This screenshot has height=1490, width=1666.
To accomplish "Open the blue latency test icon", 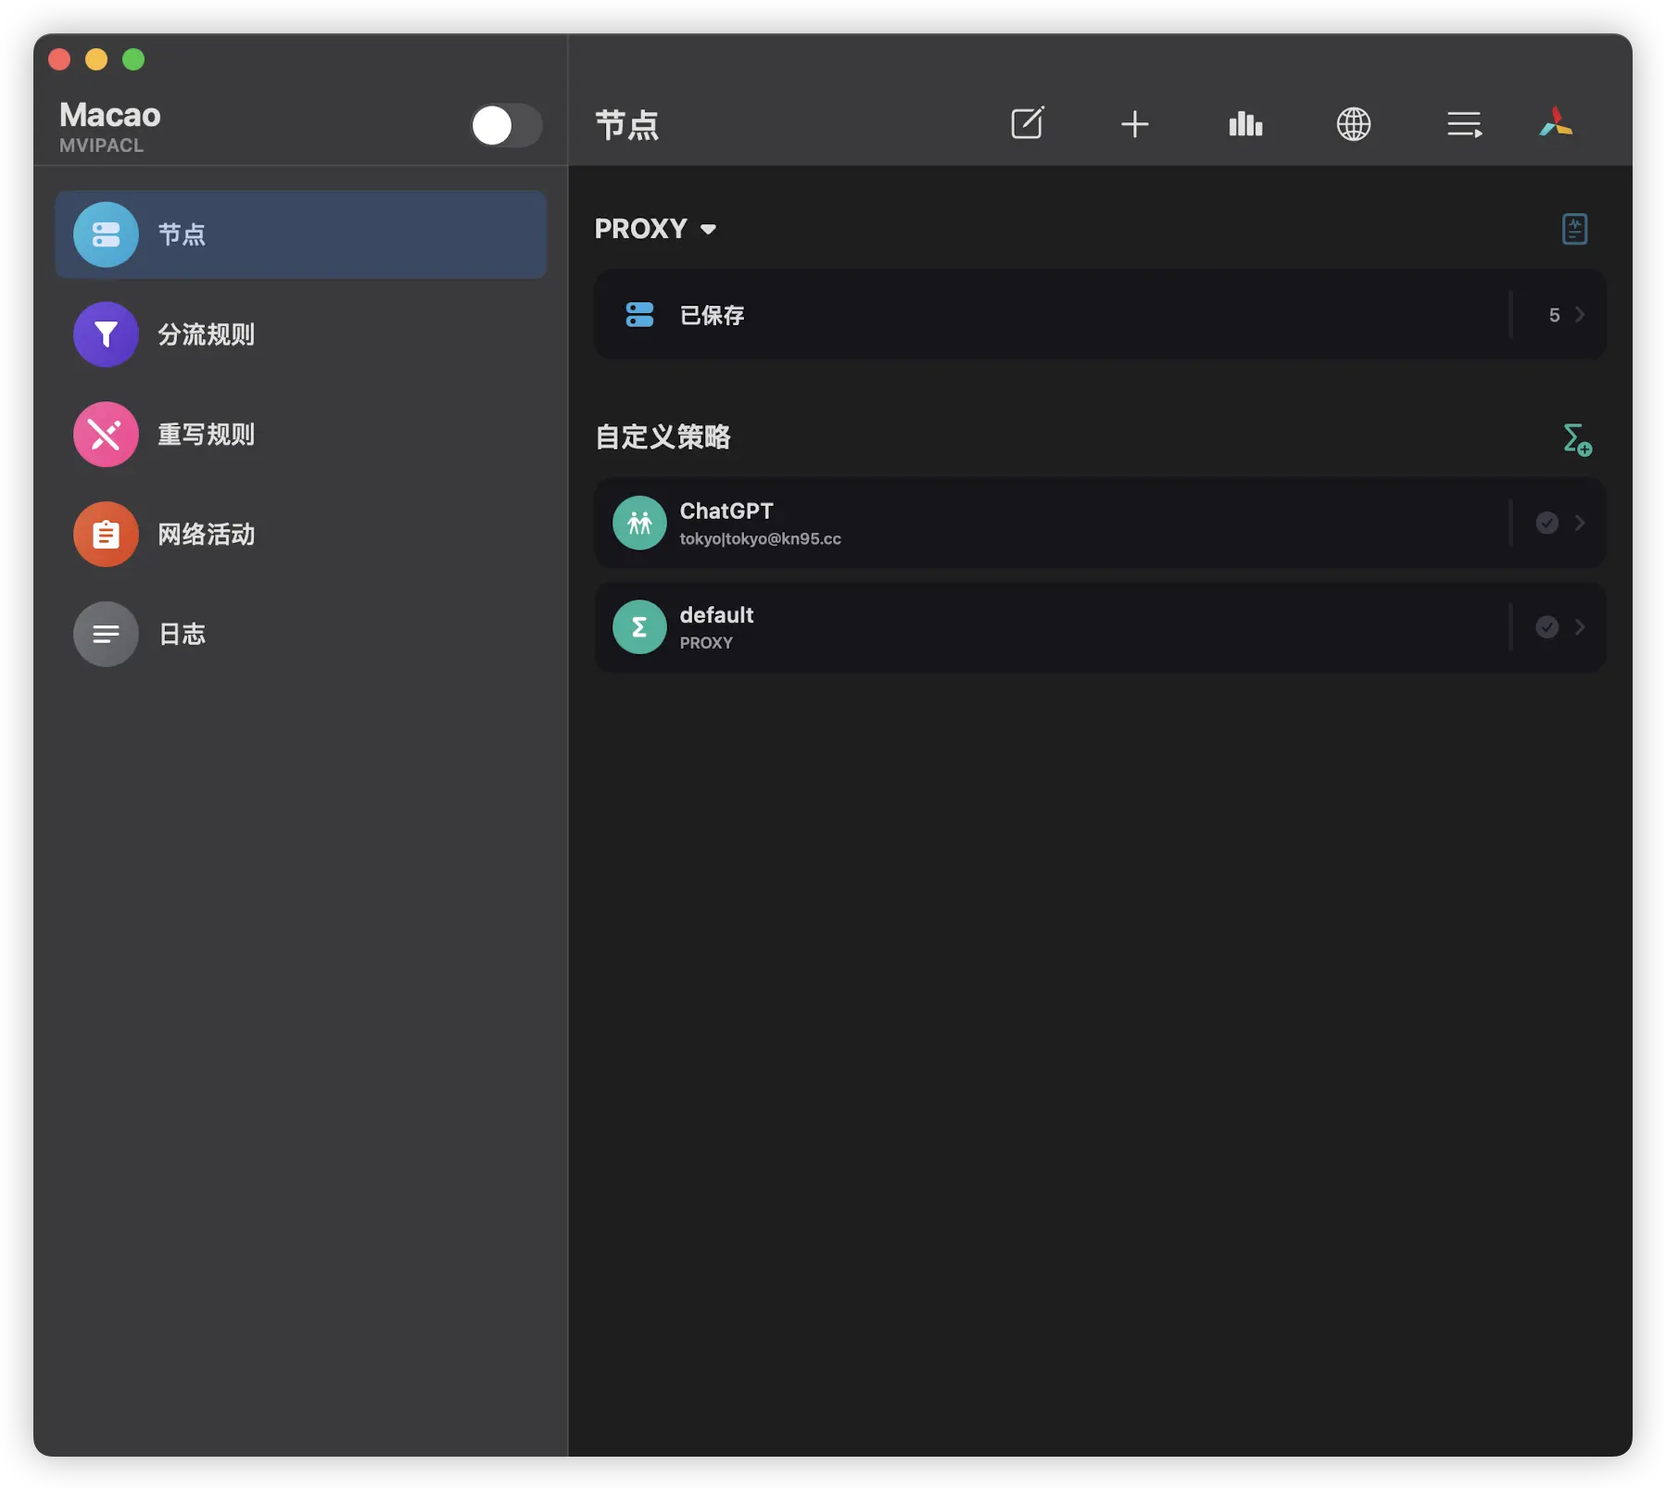I will [1575, 228].
